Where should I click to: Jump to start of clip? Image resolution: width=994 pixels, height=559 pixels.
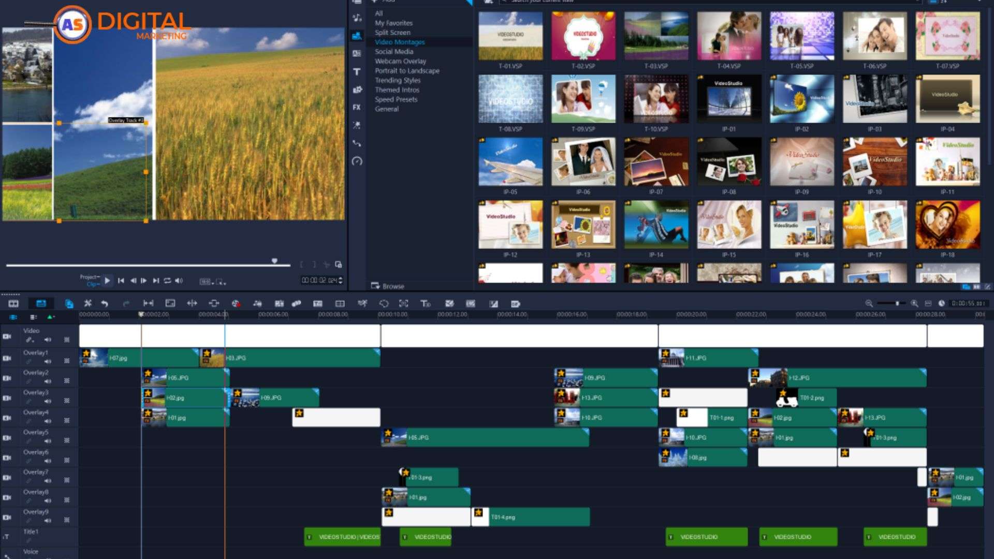[121, 281]
